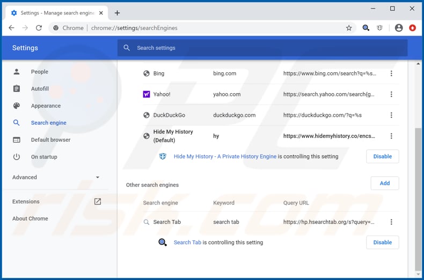
Task: Open more actions for Bing
Action: [391, 73]
